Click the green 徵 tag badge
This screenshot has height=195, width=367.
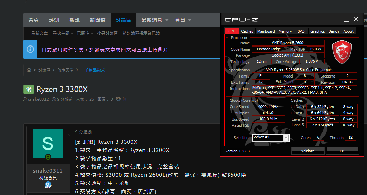coord(29,89)
